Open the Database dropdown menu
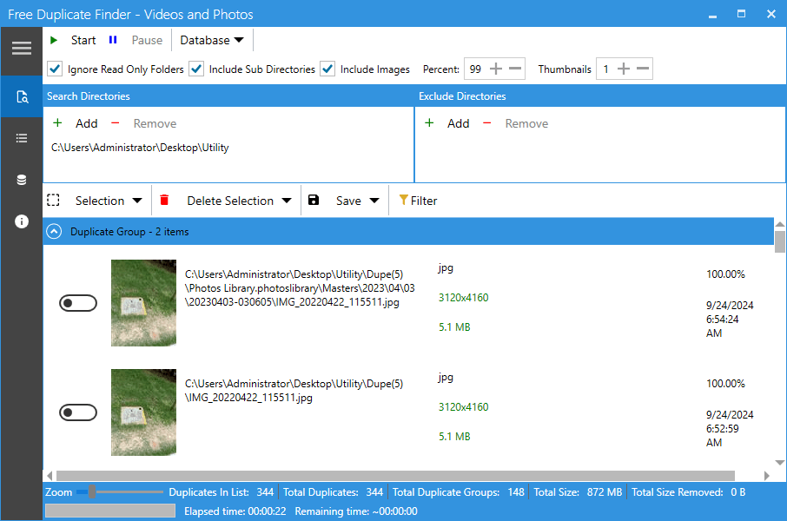This screenshot has height=521, width=787. point(212,40)
